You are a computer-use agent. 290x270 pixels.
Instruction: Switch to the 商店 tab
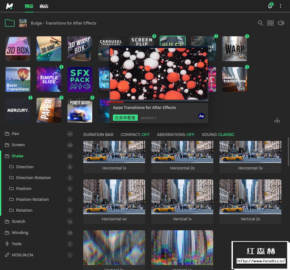pos(44,6)
